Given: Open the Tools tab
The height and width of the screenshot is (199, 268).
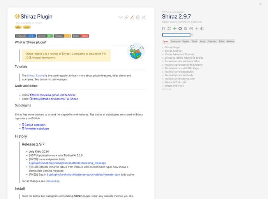Looking at the screenshot, I should coord(194,42).
